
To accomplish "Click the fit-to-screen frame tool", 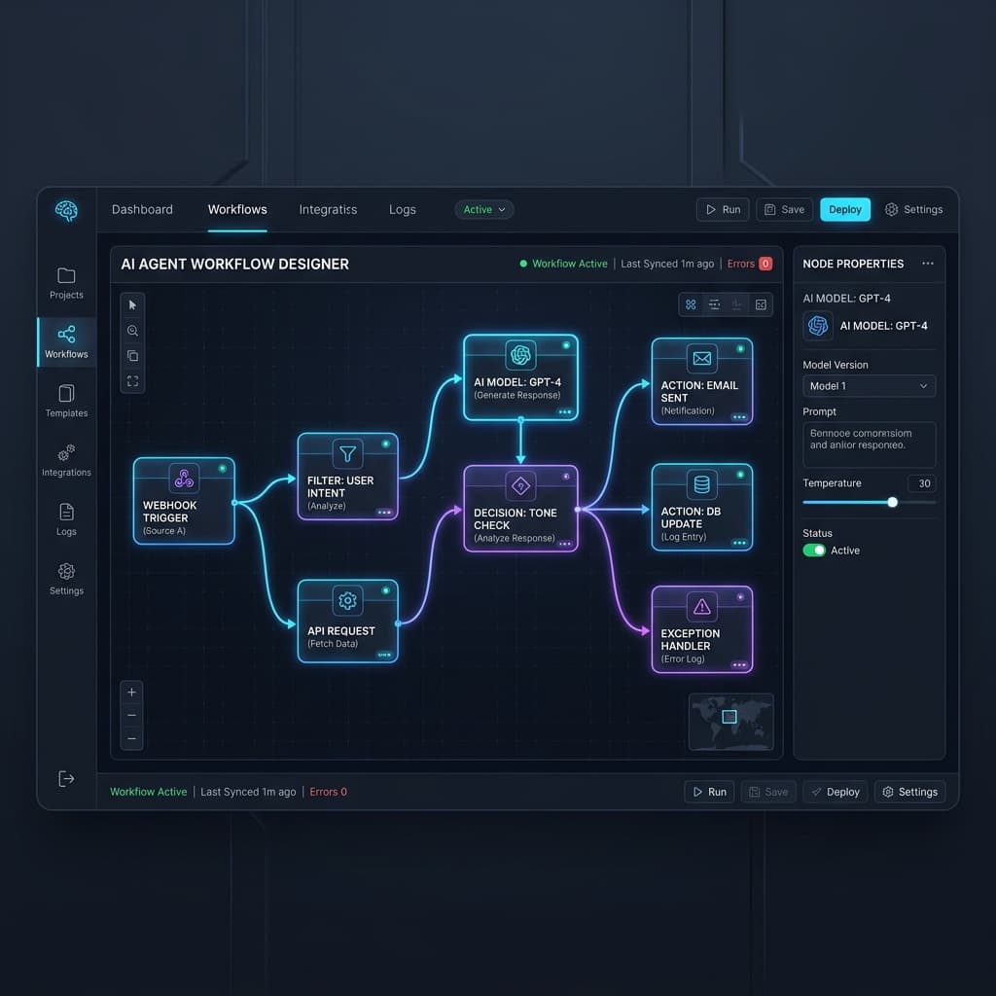I will pyautogui.click(x=132, y=381).
